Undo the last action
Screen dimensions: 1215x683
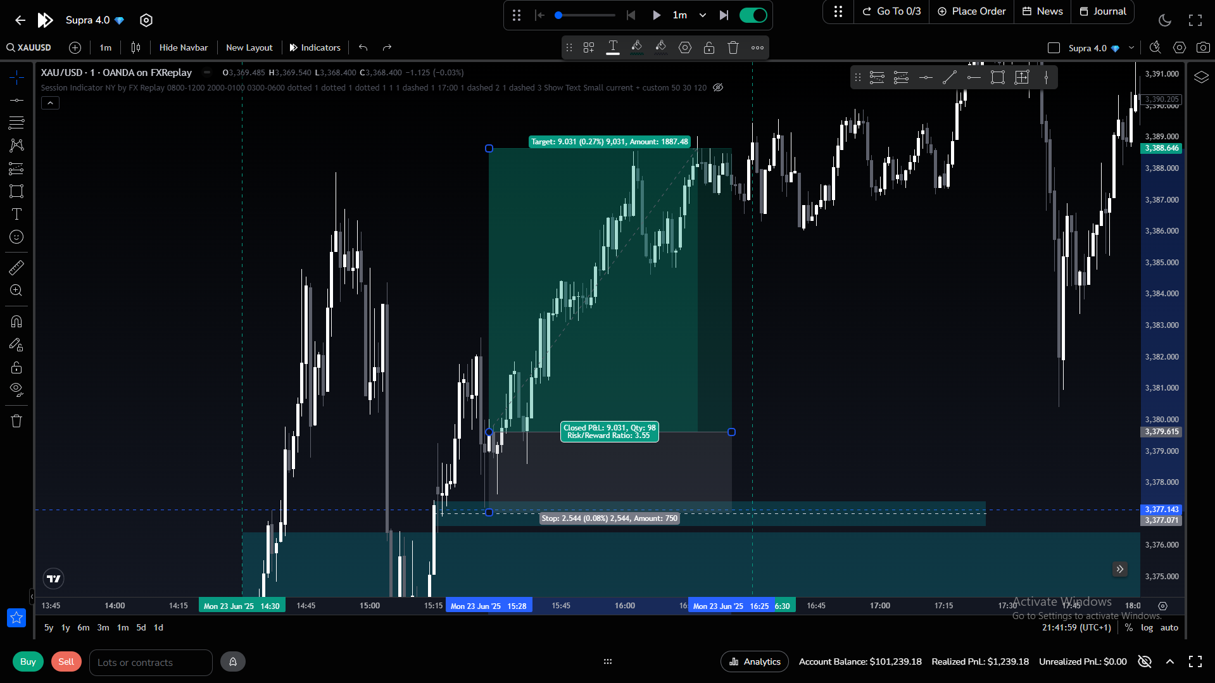tap(363, 47)
